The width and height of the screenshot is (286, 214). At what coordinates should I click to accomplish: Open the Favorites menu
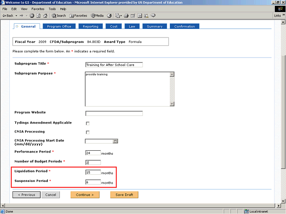38,9
